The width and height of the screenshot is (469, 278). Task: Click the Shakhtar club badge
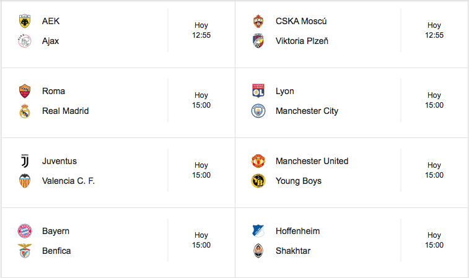[x=258, y=251]
